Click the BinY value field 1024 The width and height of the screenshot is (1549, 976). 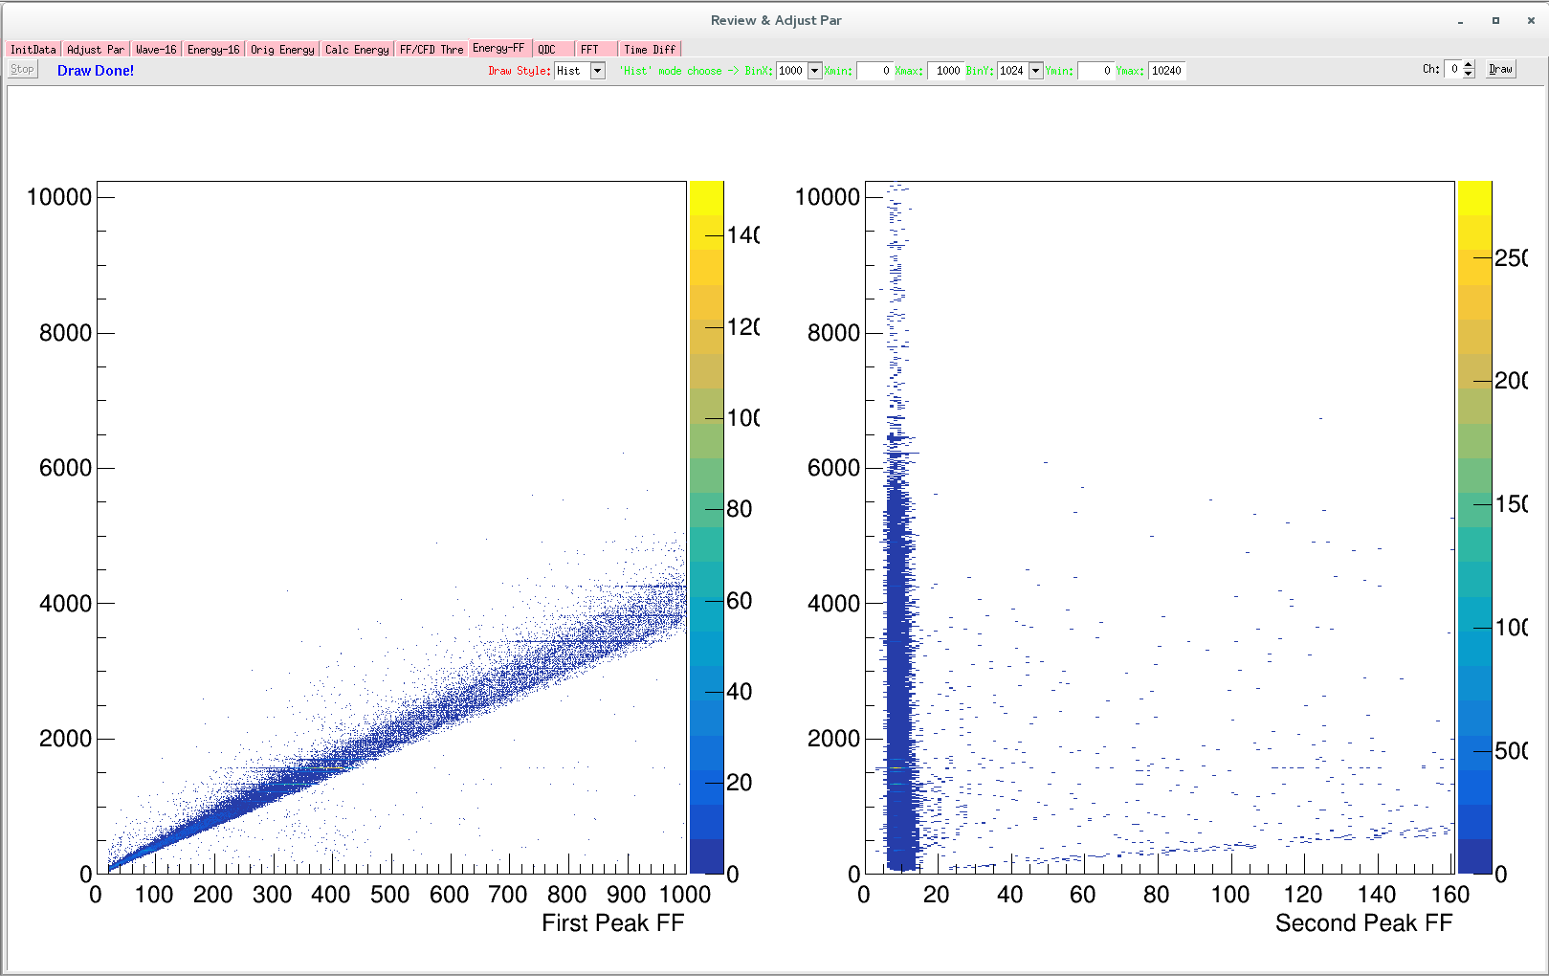1012,71
